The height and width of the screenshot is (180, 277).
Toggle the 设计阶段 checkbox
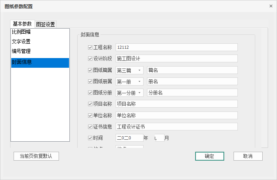pos(90,59)
